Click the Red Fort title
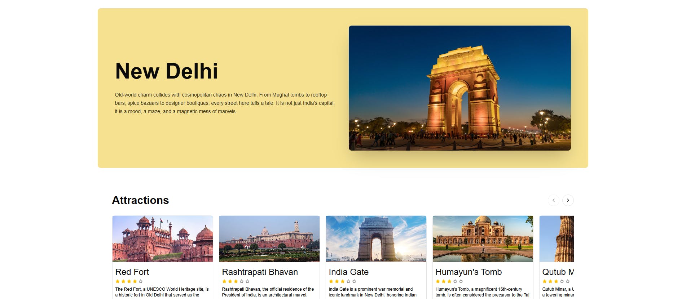The height and width of the screenshot is (299, 686). point(132,272)
